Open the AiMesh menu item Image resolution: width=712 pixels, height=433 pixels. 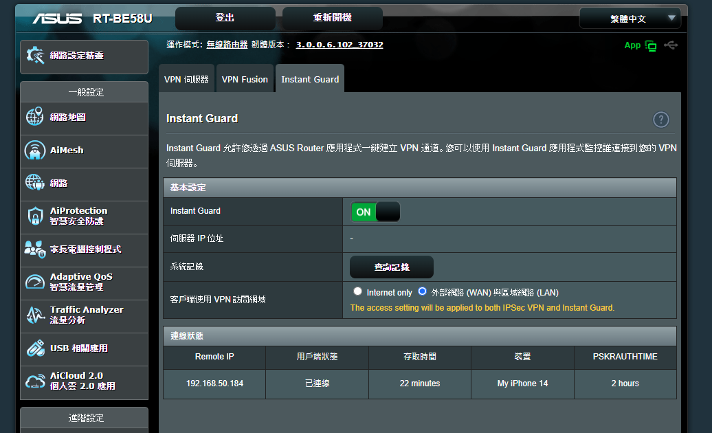85,151
